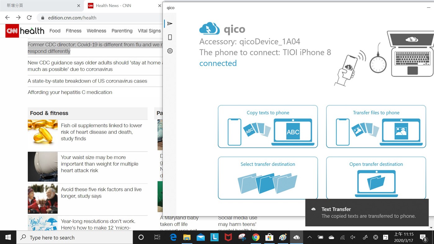Switch to the Health News - CNN tab

coord(114,6)
